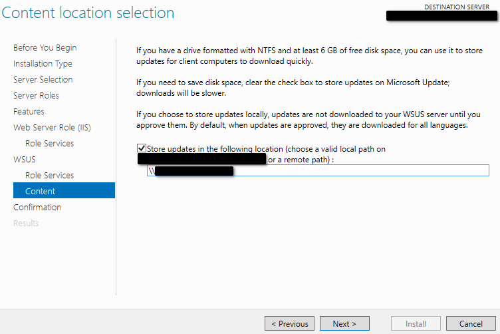The height and width of the screenshot is (334, 500).
Task: Select the Server Selection step
Action: point(43,79)
